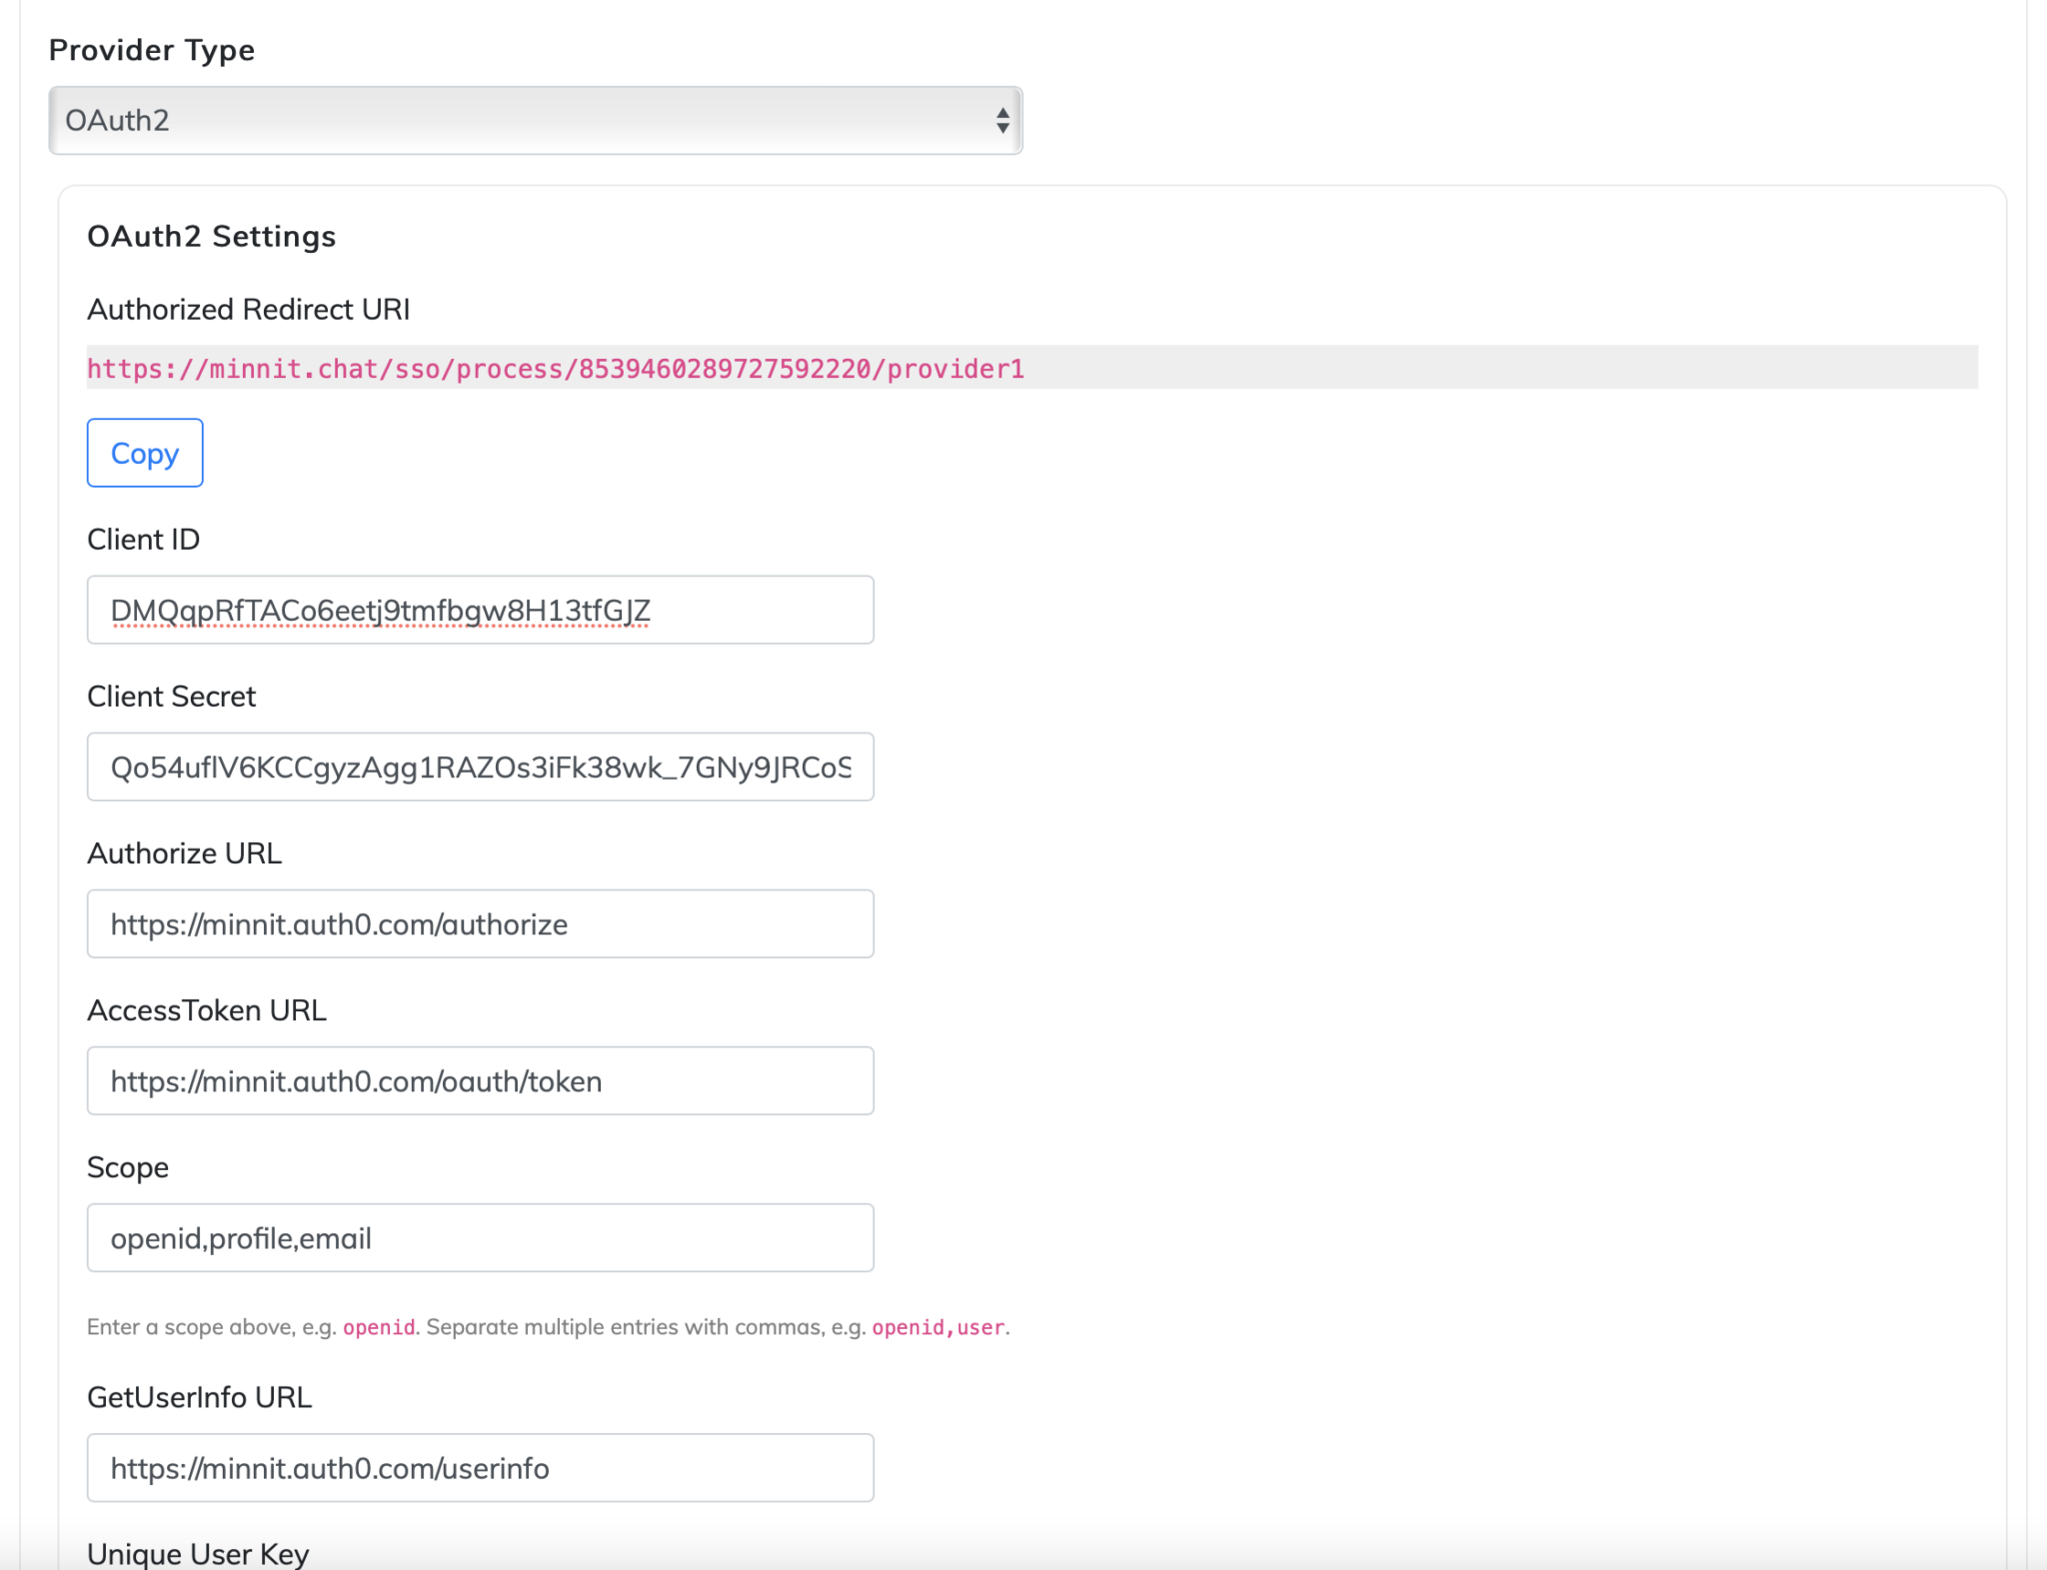The image size is (2047, 1570).
Task: Click the OAuth2 Settings heading
Action: coord(211,236)
